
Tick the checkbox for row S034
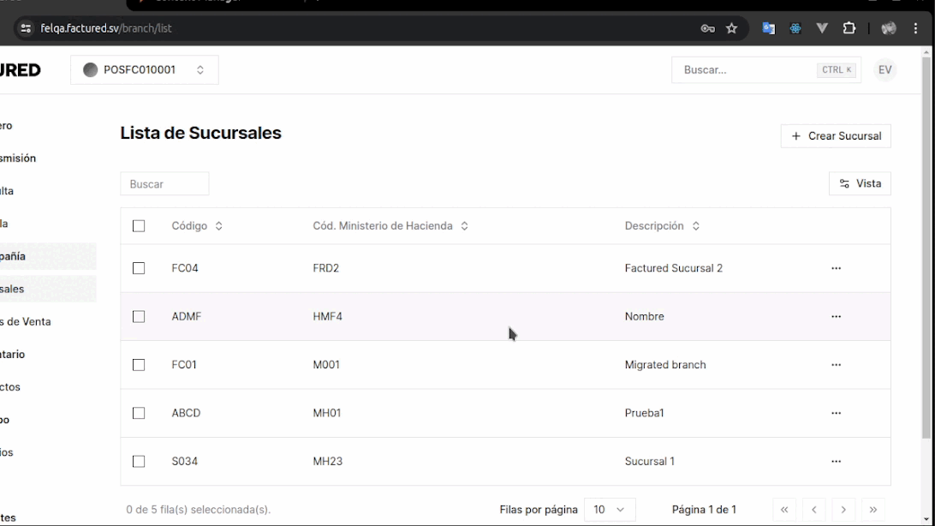click(x=139, y=462)
